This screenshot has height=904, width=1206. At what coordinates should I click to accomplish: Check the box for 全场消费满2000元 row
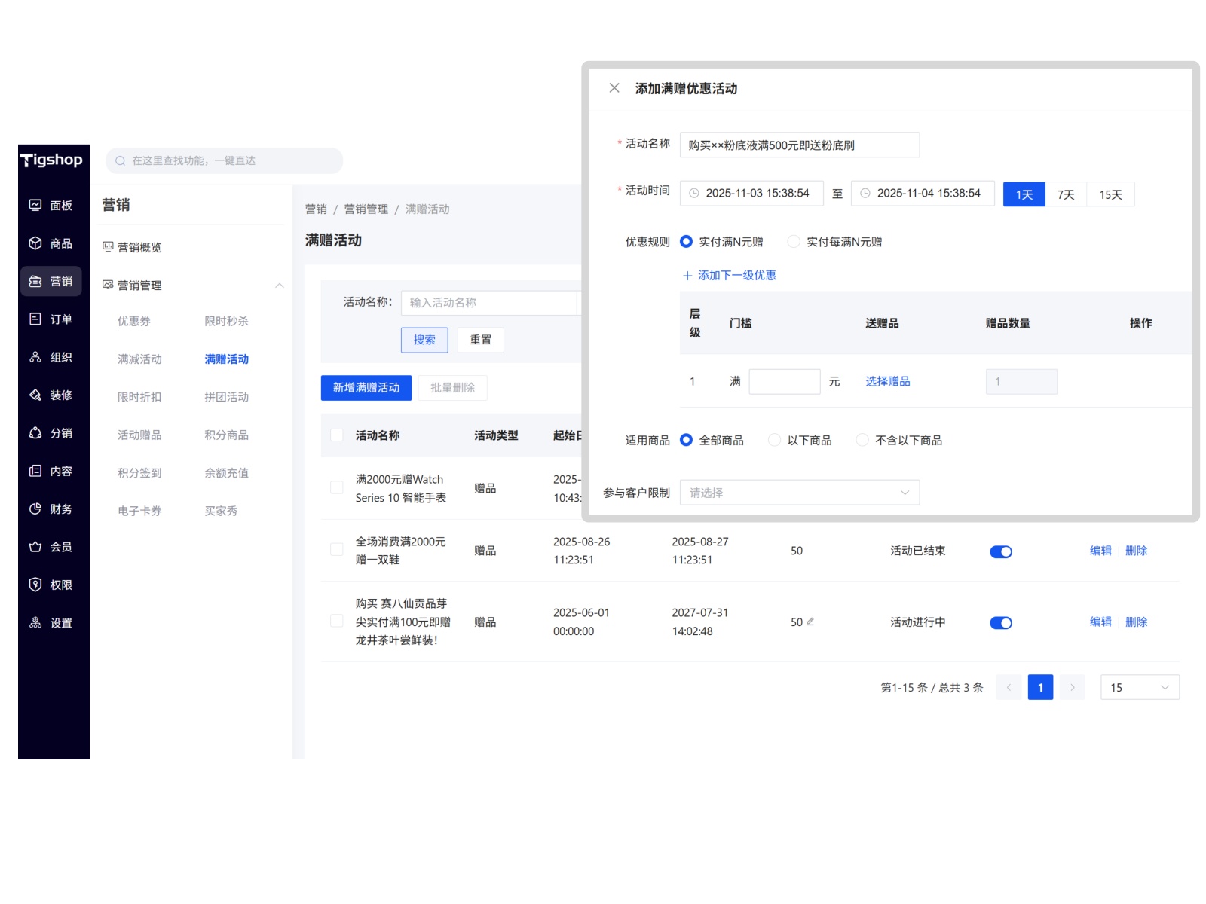point(337,550)
